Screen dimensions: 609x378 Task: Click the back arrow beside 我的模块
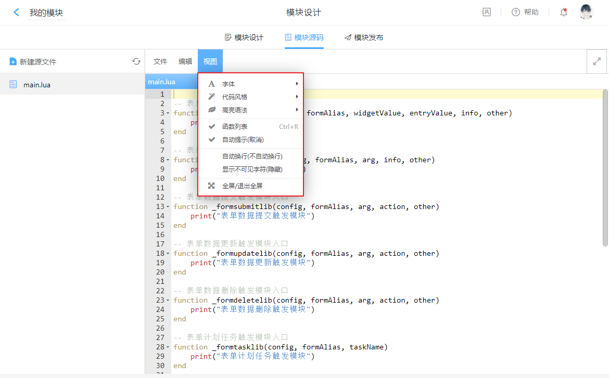(x=17, y=12)
